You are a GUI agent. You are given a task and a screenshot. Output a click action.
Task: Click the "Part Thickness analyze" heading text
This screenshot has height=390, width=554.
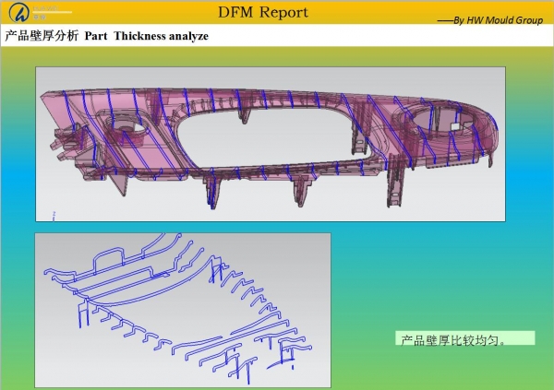[147, 36]
